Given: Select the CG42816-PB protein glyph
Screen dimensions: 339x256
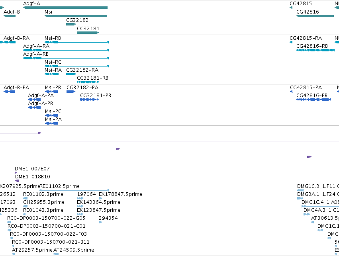Looking at the screenshot, I should pyautogui.click(x=314, y=100).
